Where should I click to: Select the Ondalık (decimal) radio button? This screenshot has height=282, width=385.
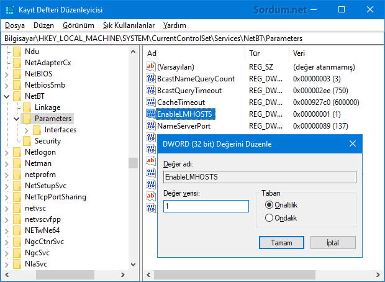click(269, 218)
